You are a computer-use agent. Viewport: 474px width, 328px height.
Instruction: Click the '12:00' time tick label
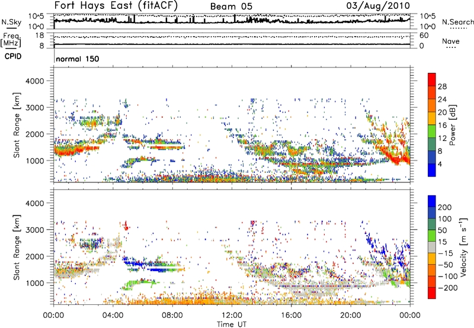(232, 316)
